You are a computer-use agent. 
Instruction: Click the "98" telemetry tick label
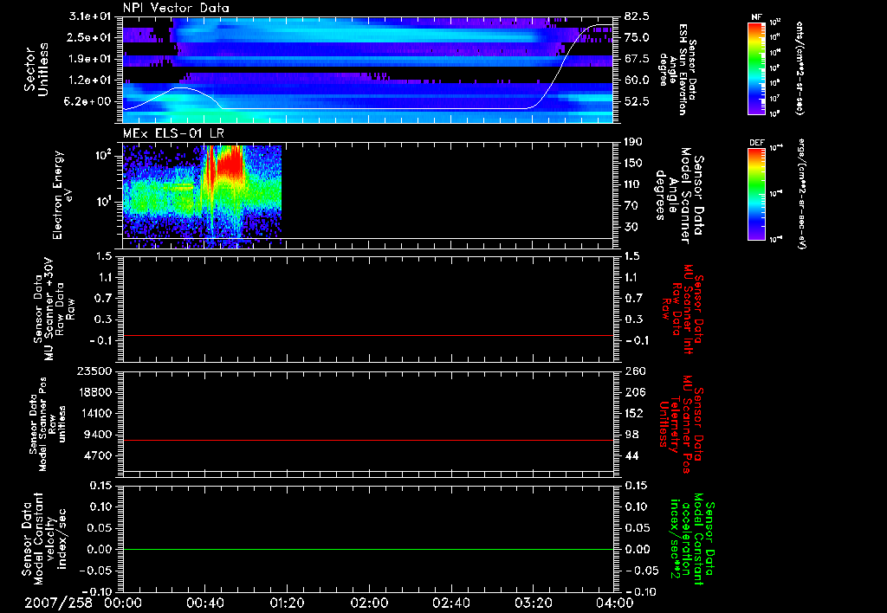(x=631, y=435)
